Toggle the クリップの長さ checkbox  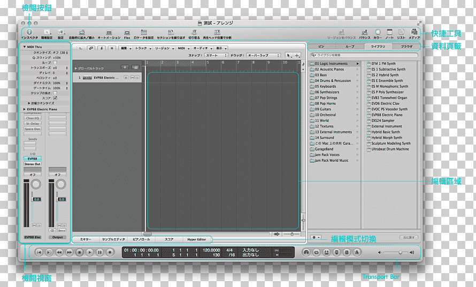pyautogui.click(x=55, y=93)
